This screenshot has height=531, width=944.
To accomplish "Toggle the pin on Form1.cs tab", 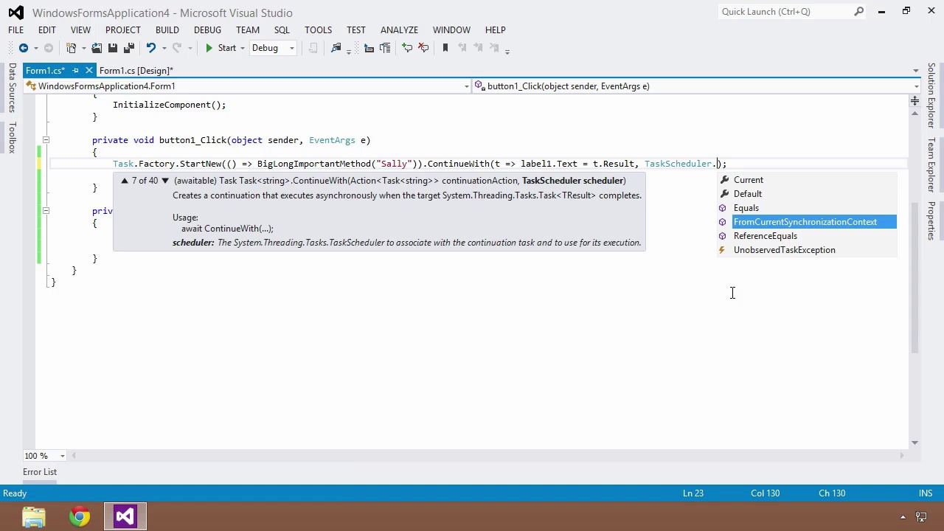I will 75,71.
